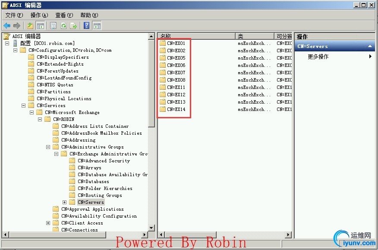Select CN=AddressBook Mailbox Policies
Screen dimensions: 378x250
[x=101, y=133]
